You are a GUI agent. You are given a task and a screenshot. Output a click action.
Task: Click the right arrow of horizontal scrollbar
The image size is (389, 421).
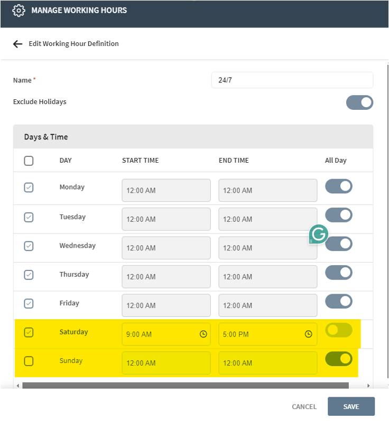(x=368, y=386)
